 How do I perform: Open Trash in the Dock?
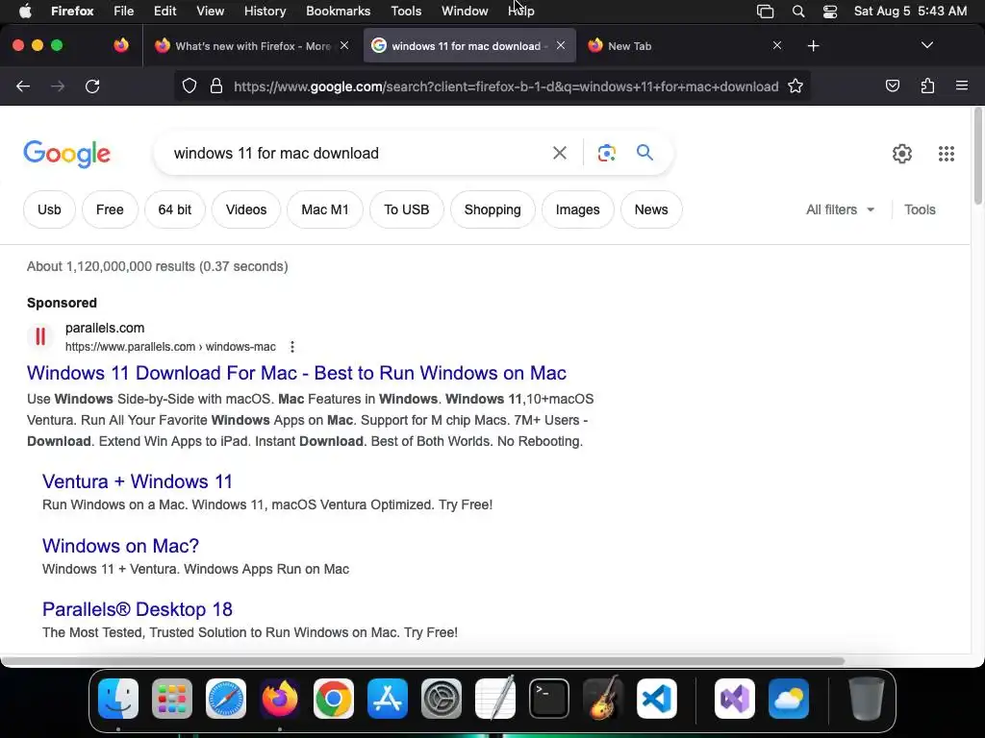point(867,699)
